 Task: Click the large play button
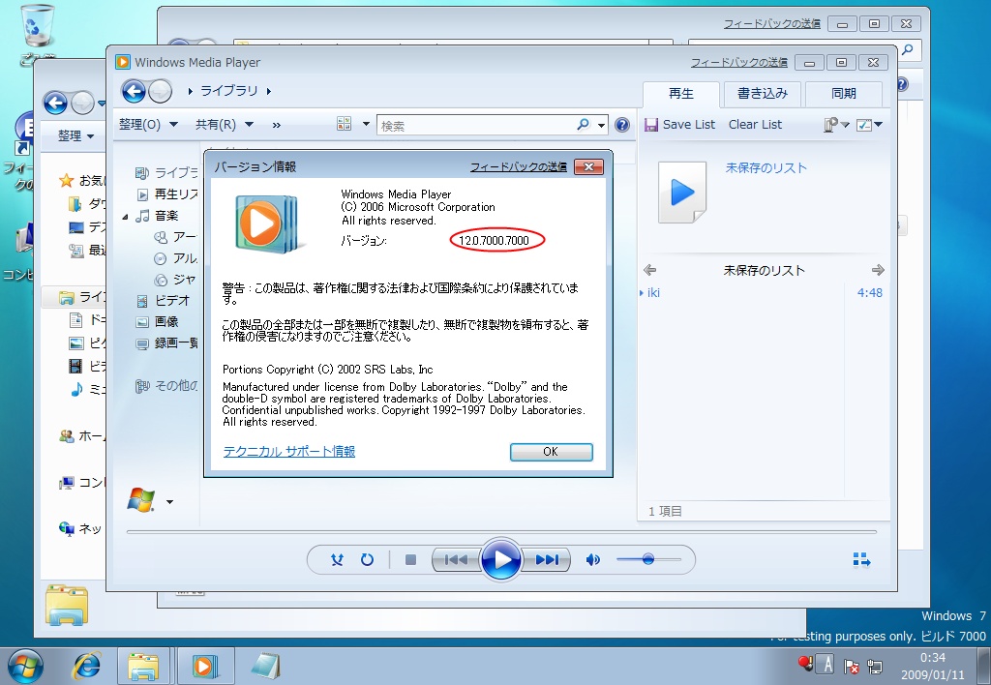500,559
